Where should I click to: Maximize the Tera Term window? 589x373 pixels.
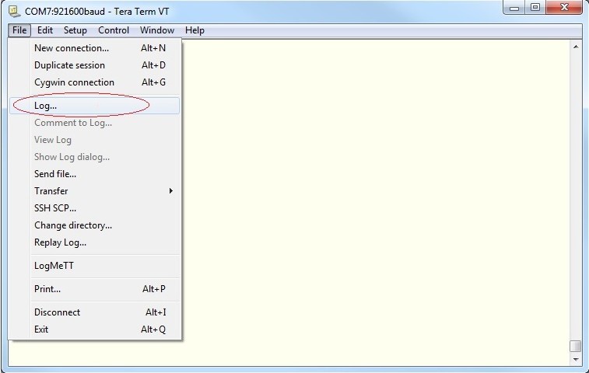point(535,8)
